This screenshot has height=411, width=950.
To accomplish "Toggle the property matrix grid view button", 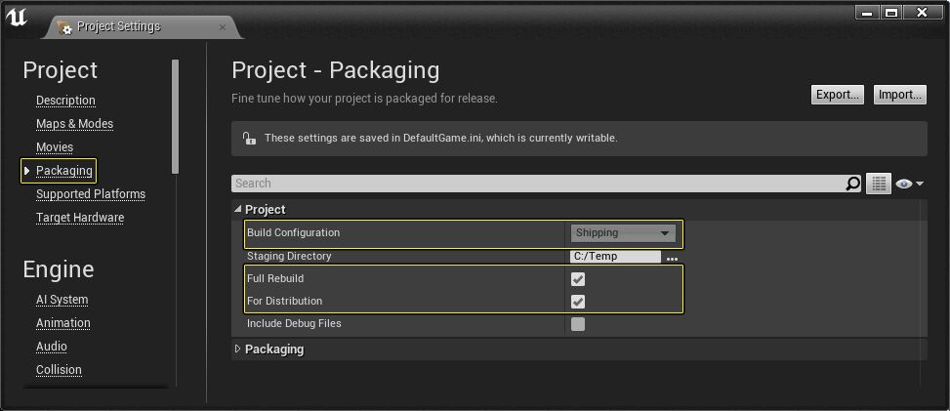I will [879, 184].
